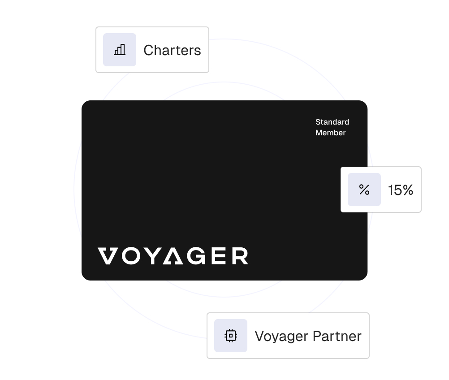Click the word Partner in the bottom badge
The image size is (449, 380).
[x=337, y=336]
